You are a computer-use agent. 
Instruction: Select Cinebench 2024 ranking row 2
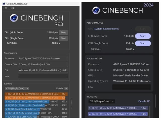click(x=118, y=114)
